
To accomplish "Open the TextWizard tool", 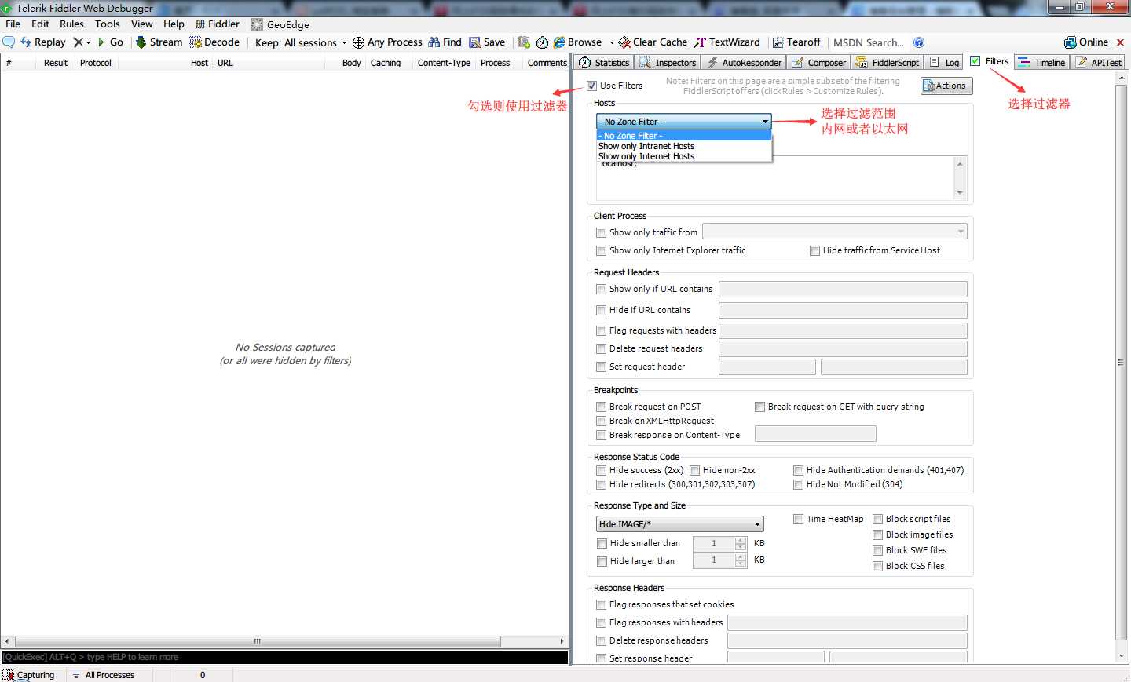I will coord(727,42).
